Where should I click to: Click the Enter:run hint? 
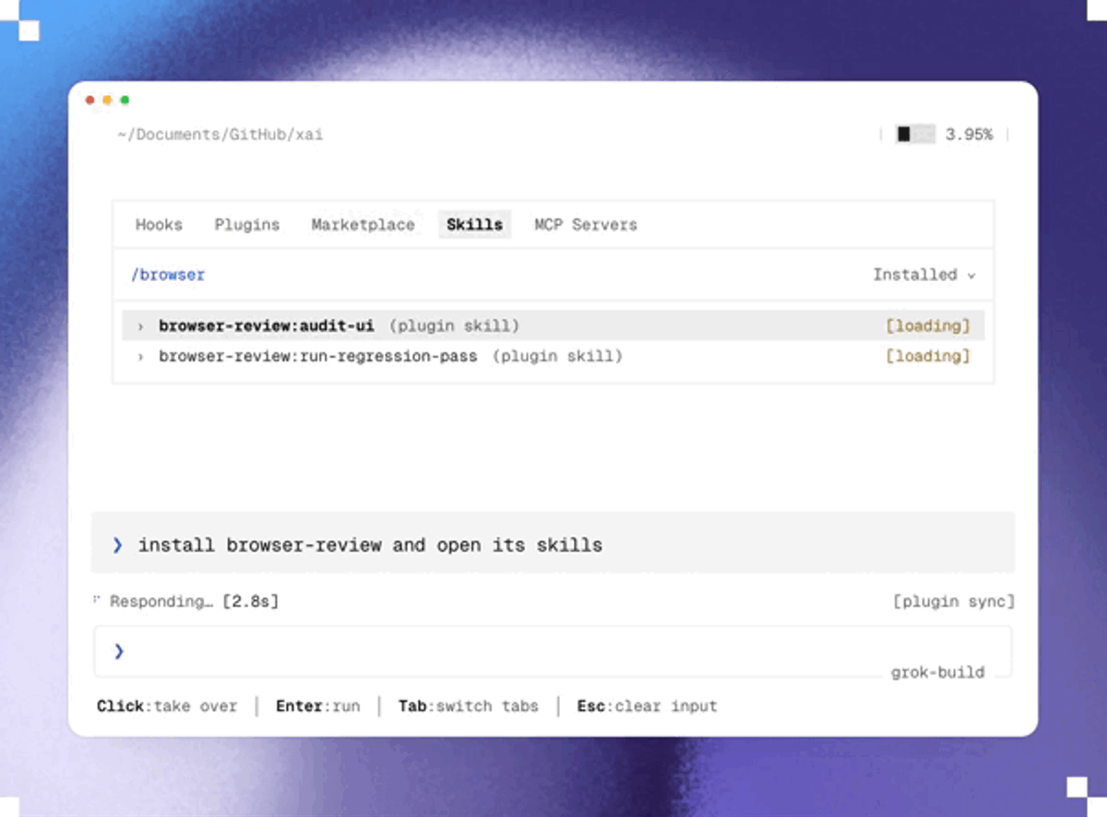tap(318, 706)
